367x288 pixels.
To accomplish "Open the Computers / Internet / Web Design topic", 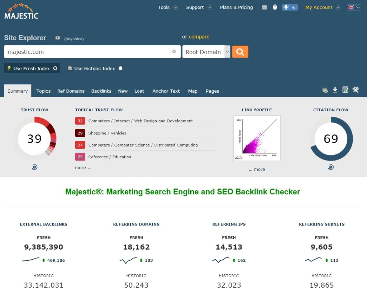I will 140,121.
